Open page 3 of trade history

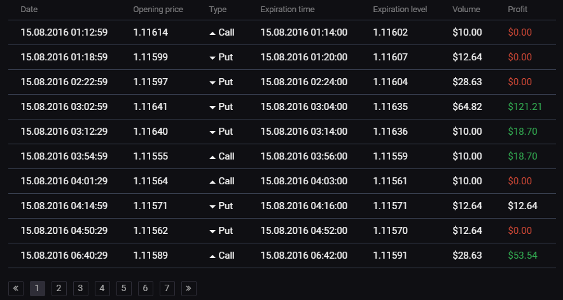pyautogui.click(x=81, y=288)
